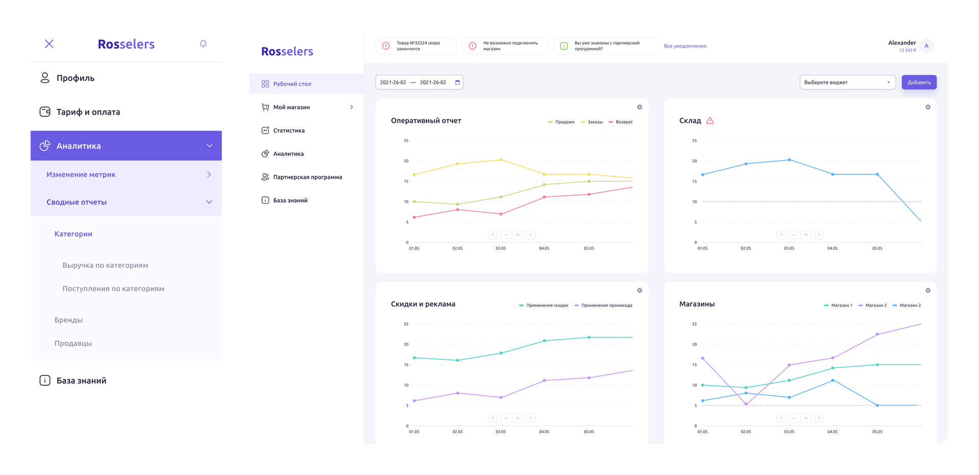This screenshot has height=475, width=979.
Task: Expand Мой магазин sidebar submenu
Action: tap(351, 107)
